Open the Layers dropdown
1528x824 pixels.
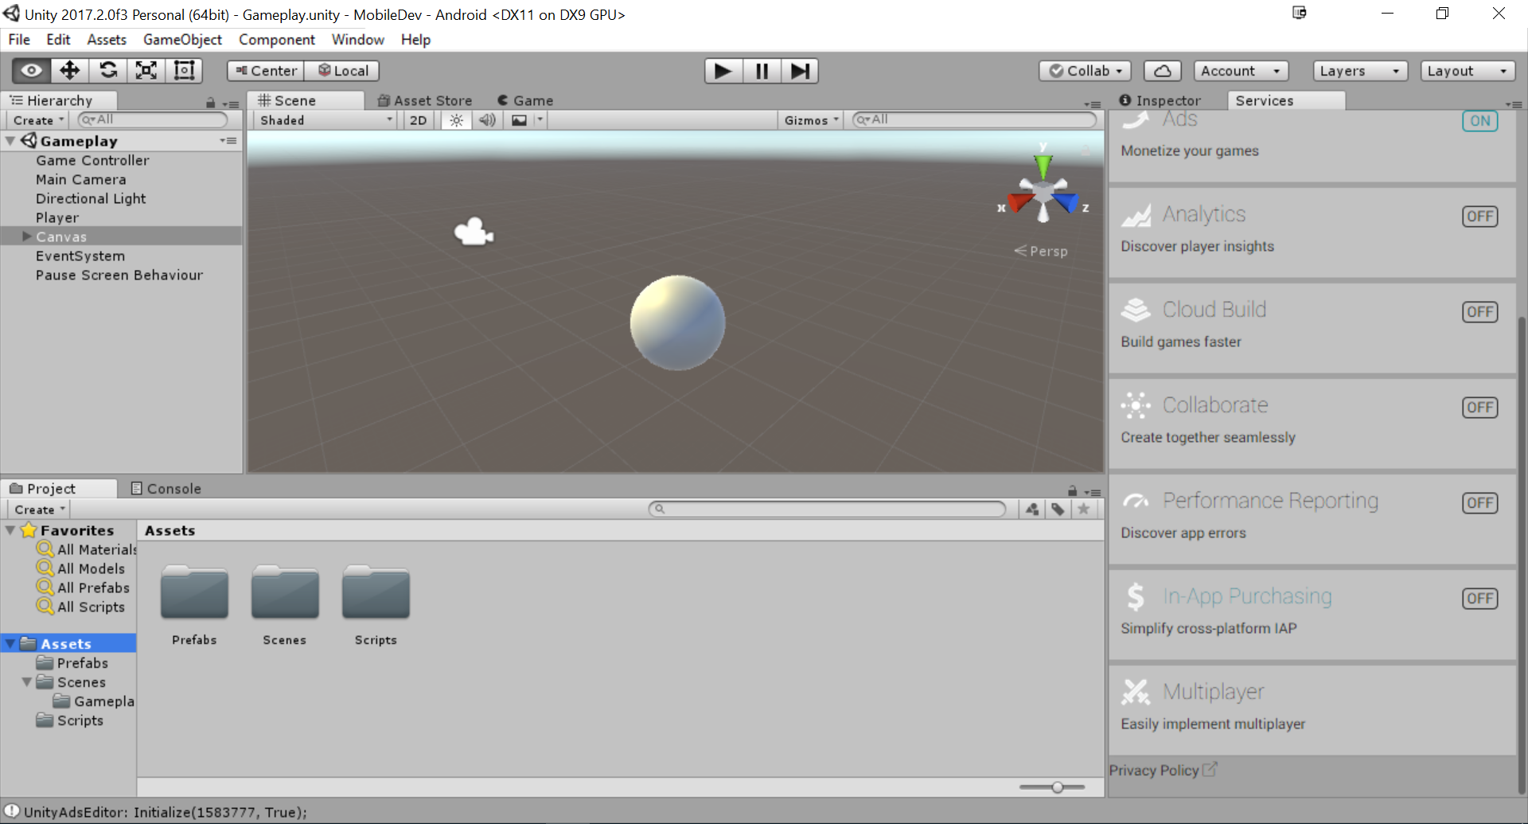(x=1359, y=71)
